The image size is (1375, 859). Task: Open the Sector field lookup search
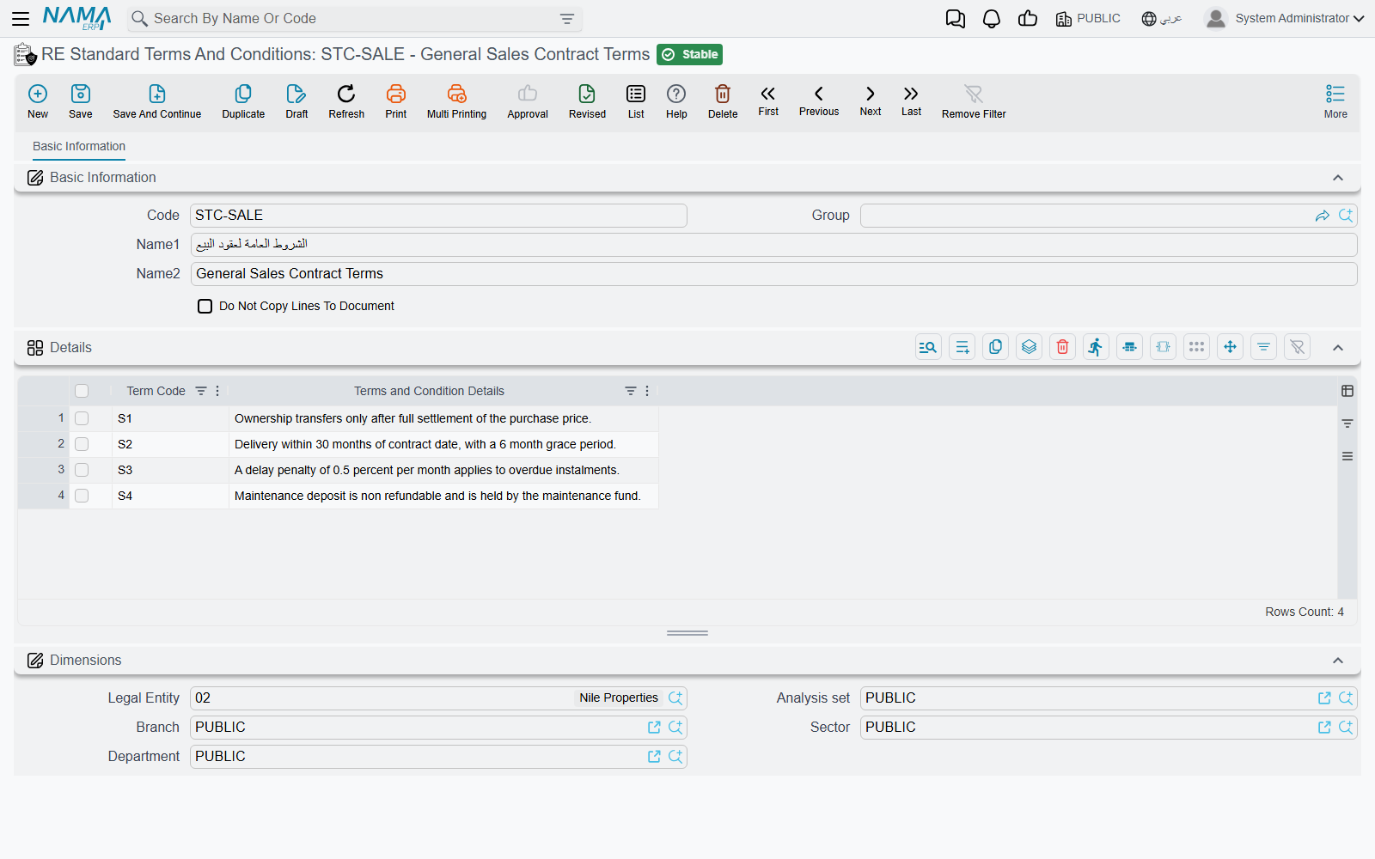1346,728
